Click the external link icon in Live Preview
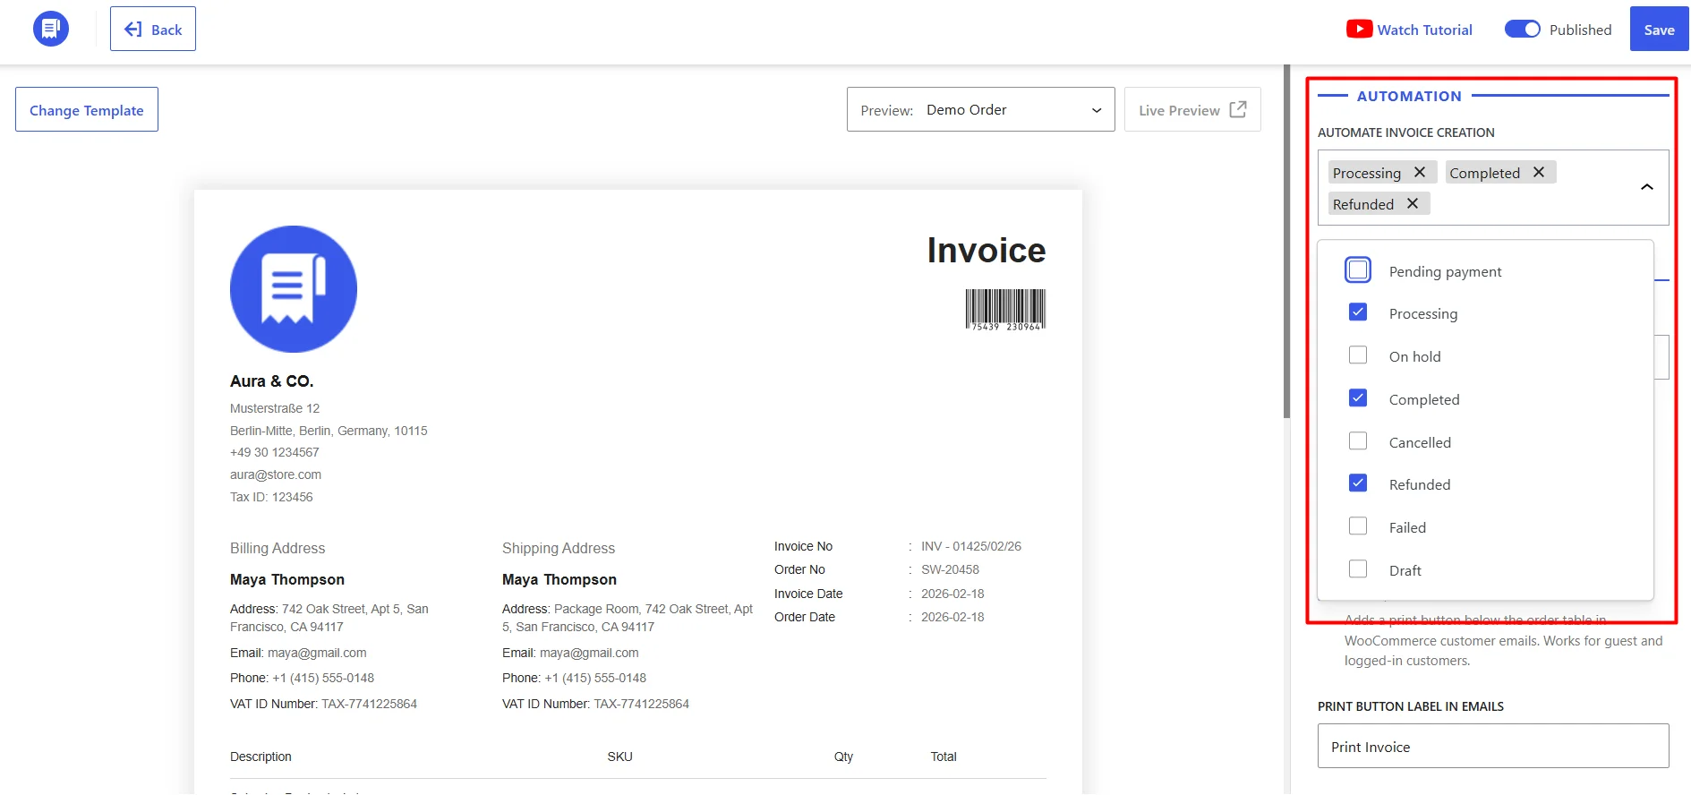Image resolution: width=1691 pixels, height=795 pixels. 1238,109
